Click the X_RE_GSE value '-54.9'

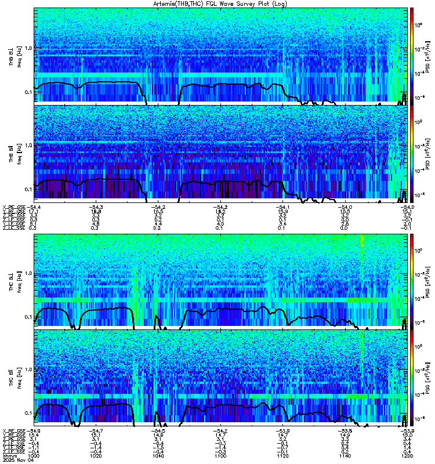[x=34, y=431]
